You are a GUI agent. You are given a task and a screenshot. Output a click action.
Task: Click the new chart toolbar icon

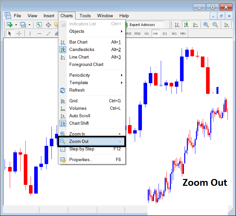point(9,25)
